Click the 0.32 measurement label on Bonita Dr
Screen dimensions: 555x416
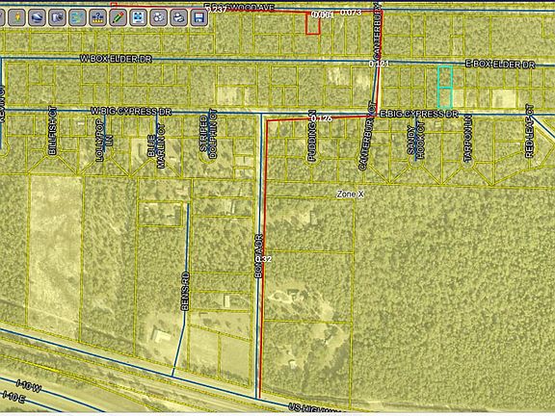point(264,259)
